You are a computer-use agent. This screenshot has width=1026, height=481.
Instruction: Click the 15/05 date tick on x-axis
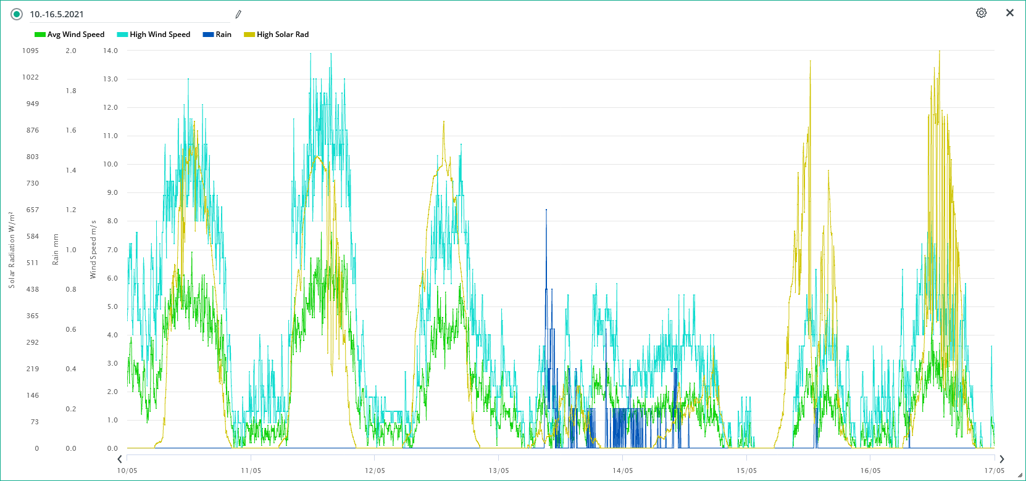tap(746, 471)
